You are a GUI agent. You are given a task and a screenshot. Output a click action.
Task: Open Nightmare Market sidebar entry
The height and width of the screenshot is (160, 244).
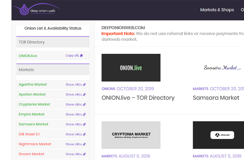[35, 144]
